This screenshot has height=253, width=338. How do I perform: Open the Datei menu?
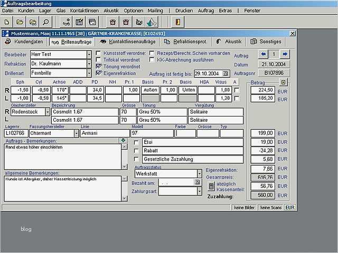tap(7, 11)
